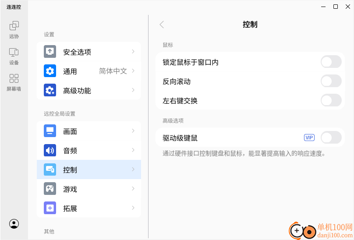This screenshot has width=354, height=240.
Task: Click the 画面 display icon
Action: click(x=50, y=131)
